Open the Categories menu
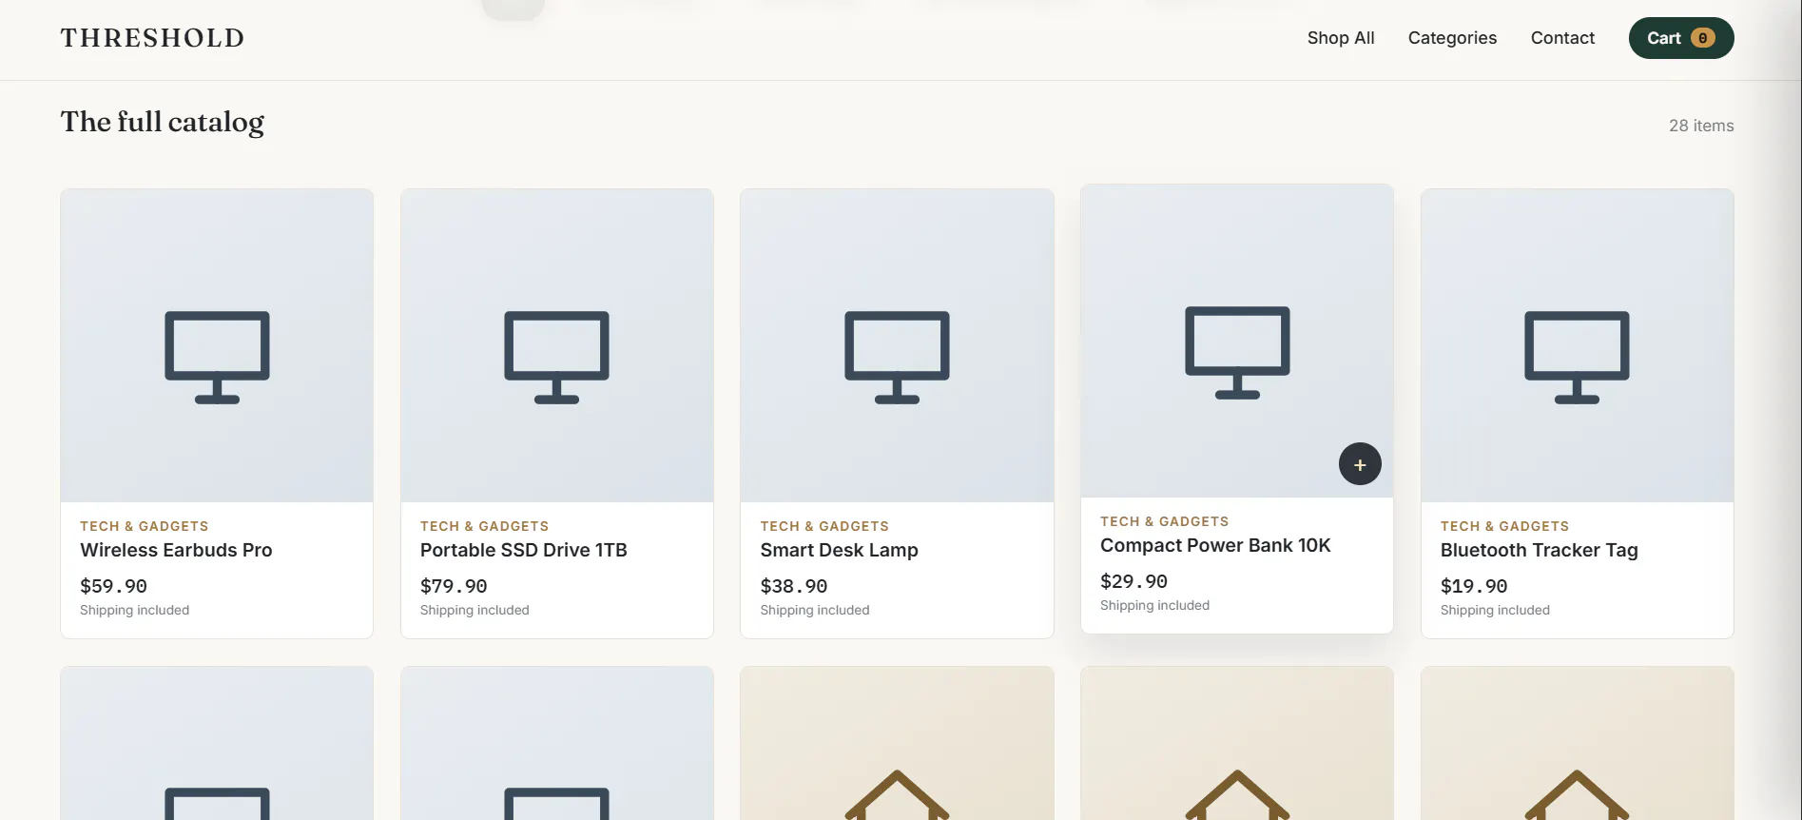1802x820 pixels. point(1452,38)
